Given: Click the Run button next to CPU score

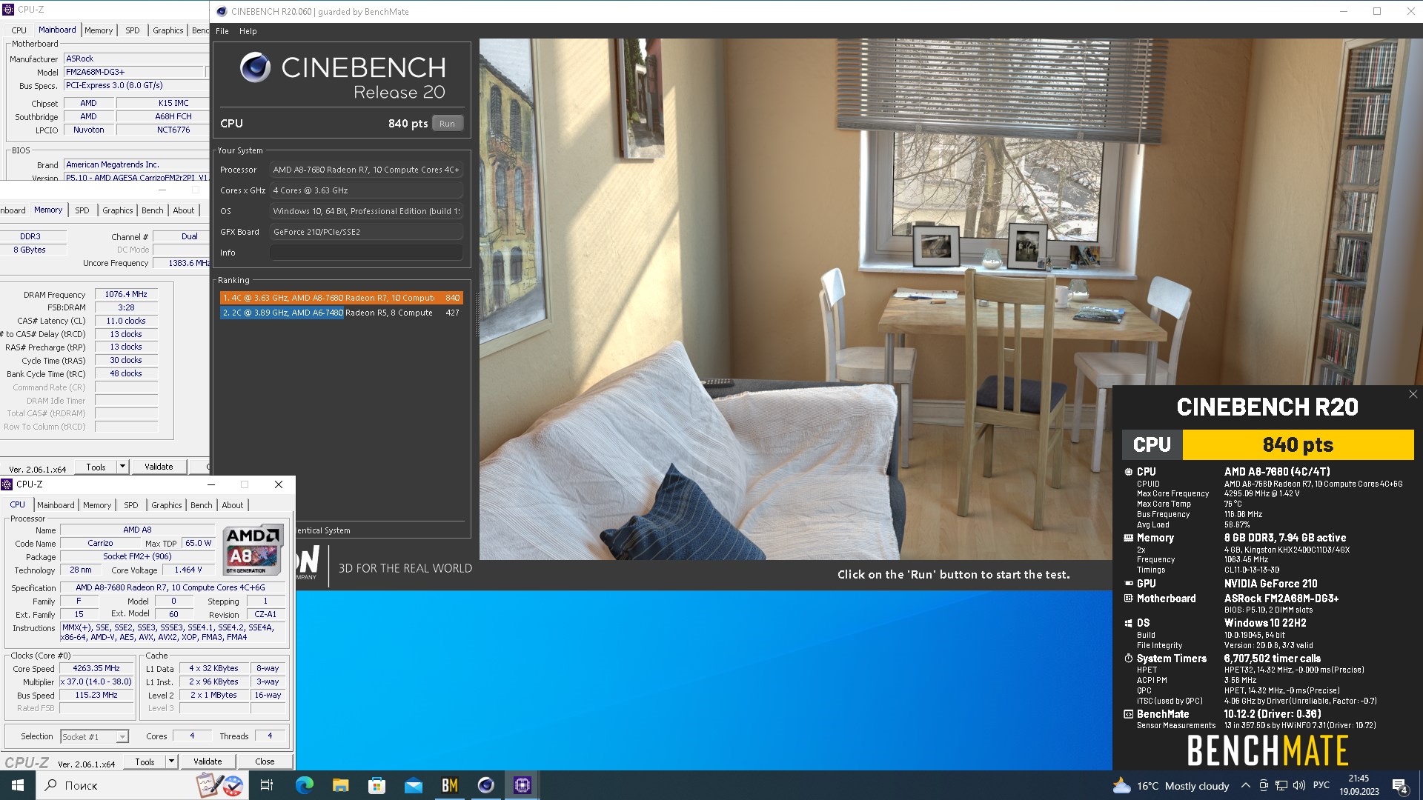Looking at the screenshot, I should pyautogui.click(x=447, y=124).
